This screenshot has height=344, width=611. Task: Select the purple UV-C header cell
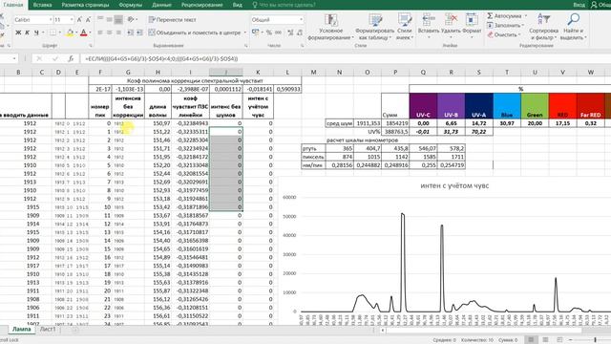click(x=423, y=106)
